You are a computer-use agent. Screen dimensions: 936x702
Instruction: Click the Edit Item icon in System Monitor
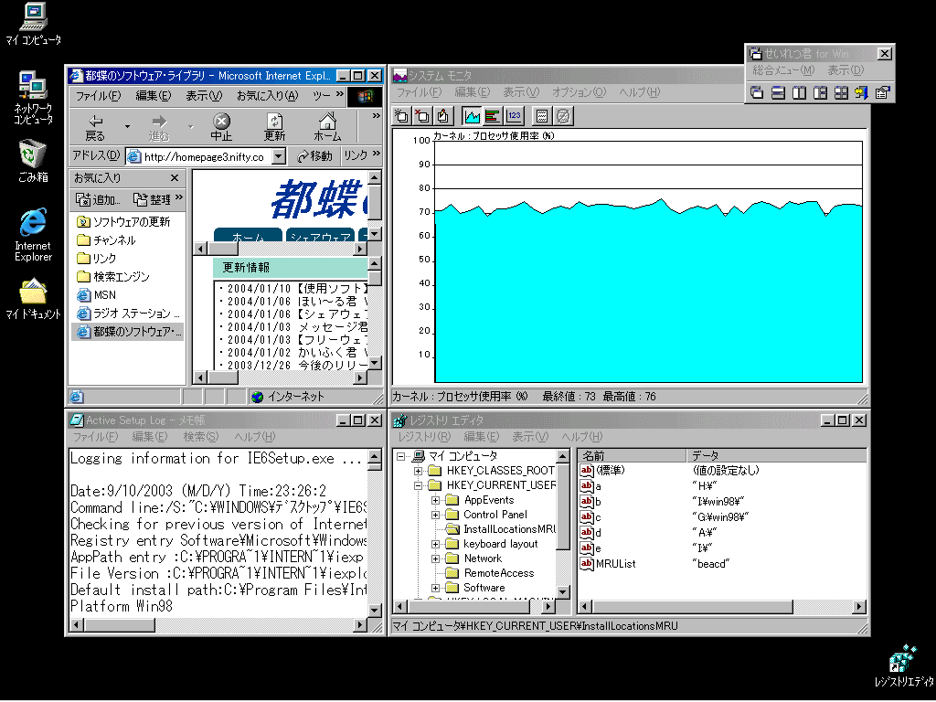coord(442,116)
